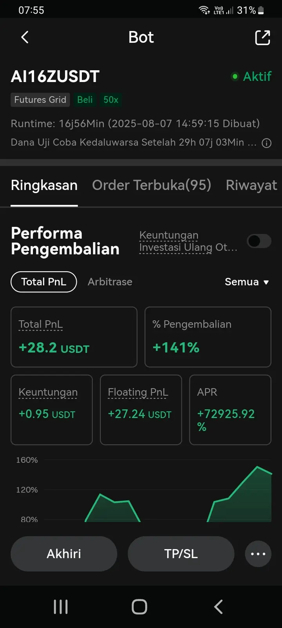Tap the underlined Total PnL card label
Viewport: 282px width, 628px height.
tap(40, 324)
